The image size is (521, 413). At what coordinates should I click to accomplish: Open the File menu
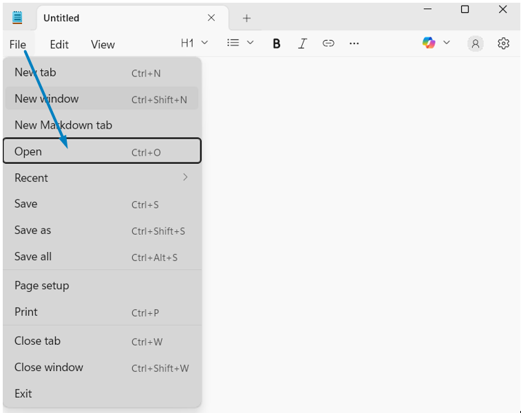(x=18, y=45)
